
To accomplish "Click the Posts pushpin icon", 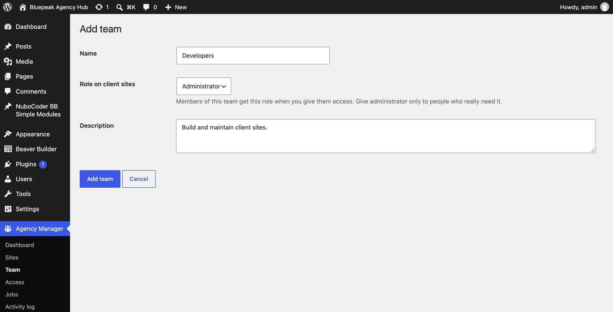I will point(8,46).
